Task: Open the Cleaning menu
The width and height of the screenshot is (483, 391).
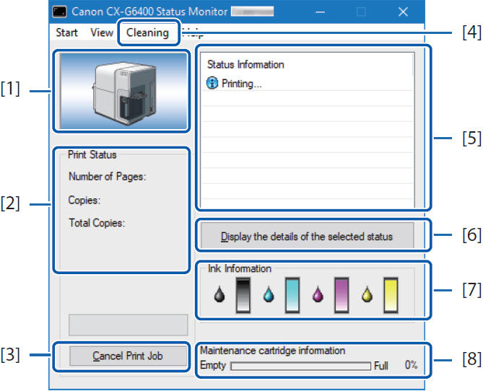Action: (x=147, y=32)
